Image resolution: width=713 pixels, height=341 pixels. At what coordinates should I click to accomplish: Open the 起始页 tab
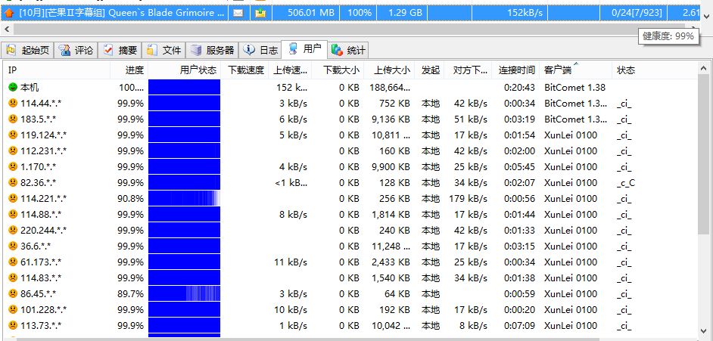click(28, 51)
